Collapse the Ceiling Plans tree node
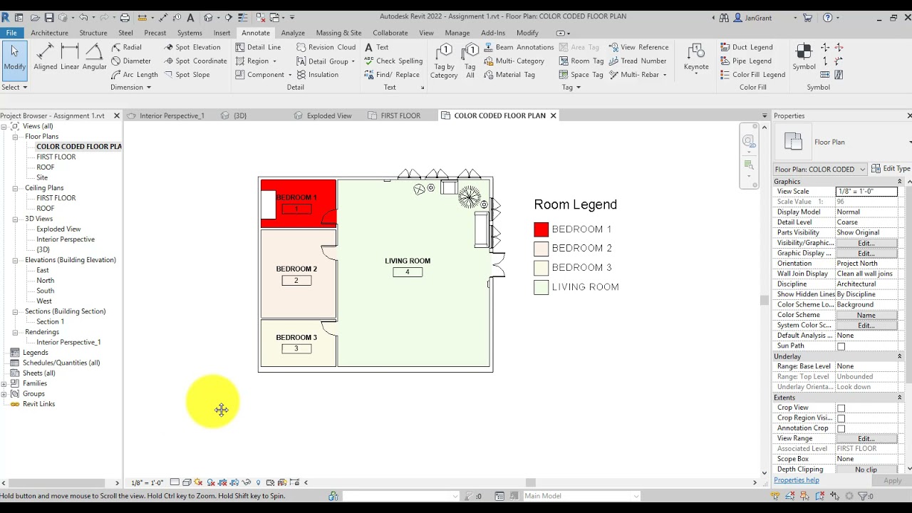 coord(15,188)
